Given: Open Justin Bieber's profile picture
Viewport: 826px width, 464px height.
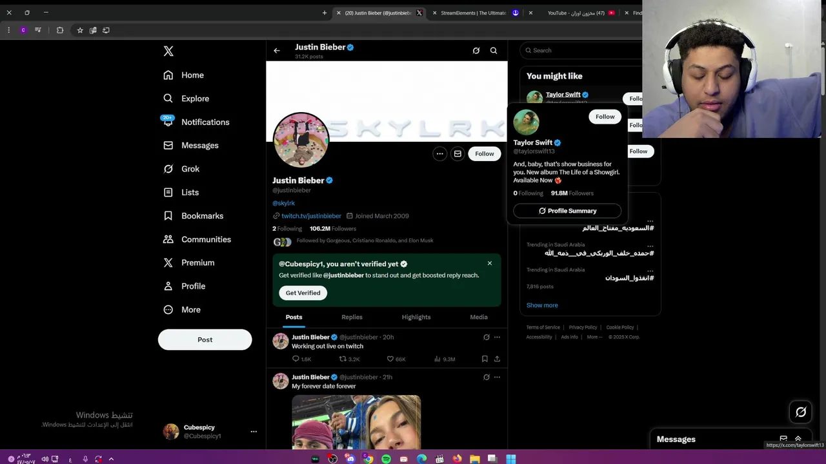Looking at the screenshot, I should click(x=301, y=140).
